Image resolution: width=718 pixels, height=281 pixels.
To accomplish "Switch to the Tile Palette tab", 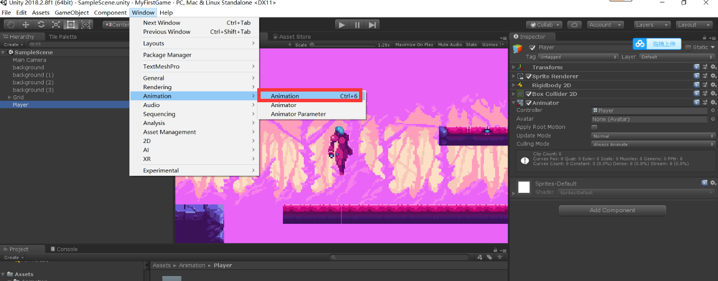I will (64, 36).
